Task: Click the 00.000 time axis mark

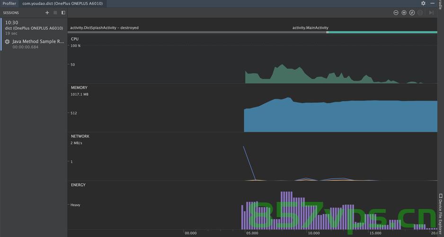Action: pos(191,233)
